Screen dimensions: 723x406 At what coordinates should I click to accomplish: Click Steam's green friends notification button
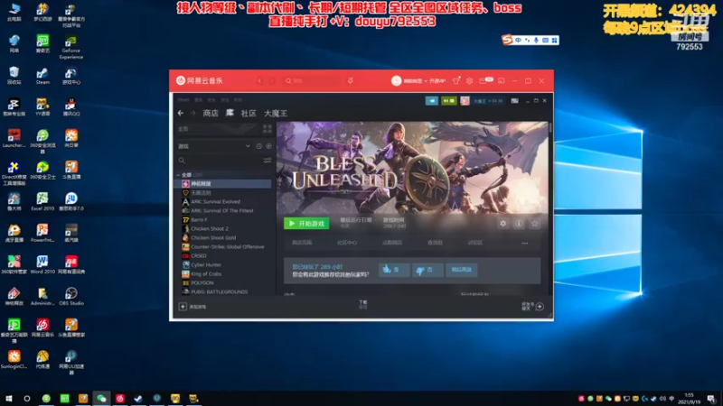click(x=448, y=101)
